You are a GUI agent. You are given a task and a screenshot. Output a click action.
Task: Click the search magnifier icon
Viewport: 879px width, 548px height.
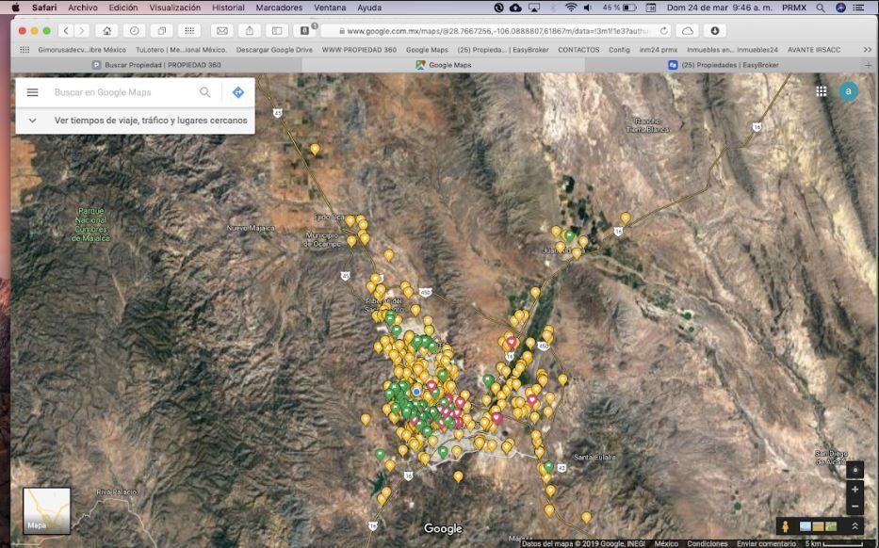(204, 92)
